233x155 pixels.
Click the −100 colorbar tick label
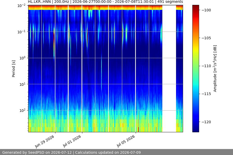[206, 10]
